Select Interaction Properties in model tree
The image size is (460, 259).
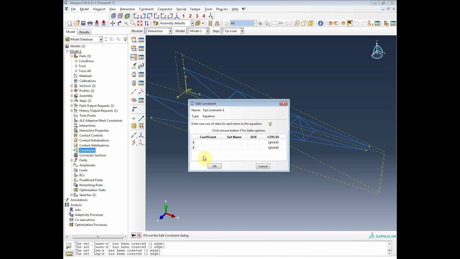coord(94,131)
